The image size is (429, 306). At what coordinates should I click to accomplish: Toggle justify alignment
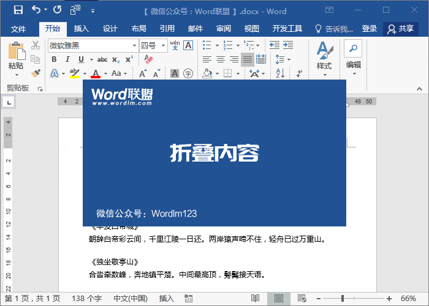(248, 59)
